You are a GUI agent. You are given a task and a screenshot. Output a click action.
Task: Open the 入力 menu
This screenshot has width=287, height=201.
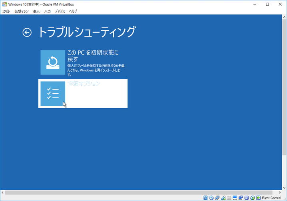[48, 11]
